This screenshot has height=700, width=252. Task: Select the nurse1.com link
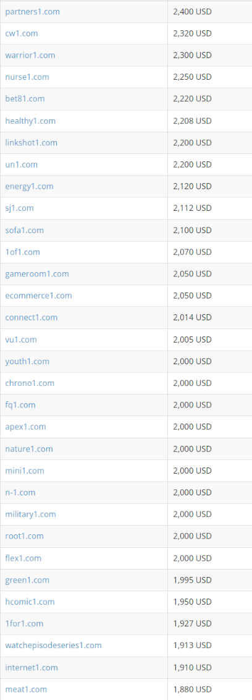click(x=27, y=77)
